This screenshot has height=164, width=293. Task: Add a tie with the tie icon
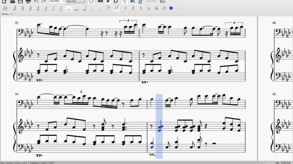[x=108, y=8]
